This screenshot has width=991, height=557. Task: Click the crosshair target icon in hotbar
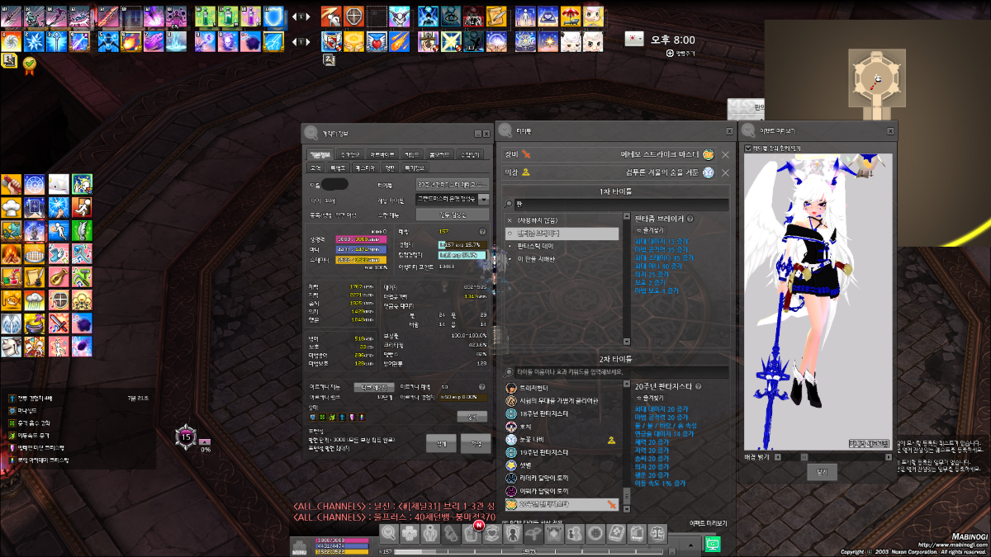[353, 16]
